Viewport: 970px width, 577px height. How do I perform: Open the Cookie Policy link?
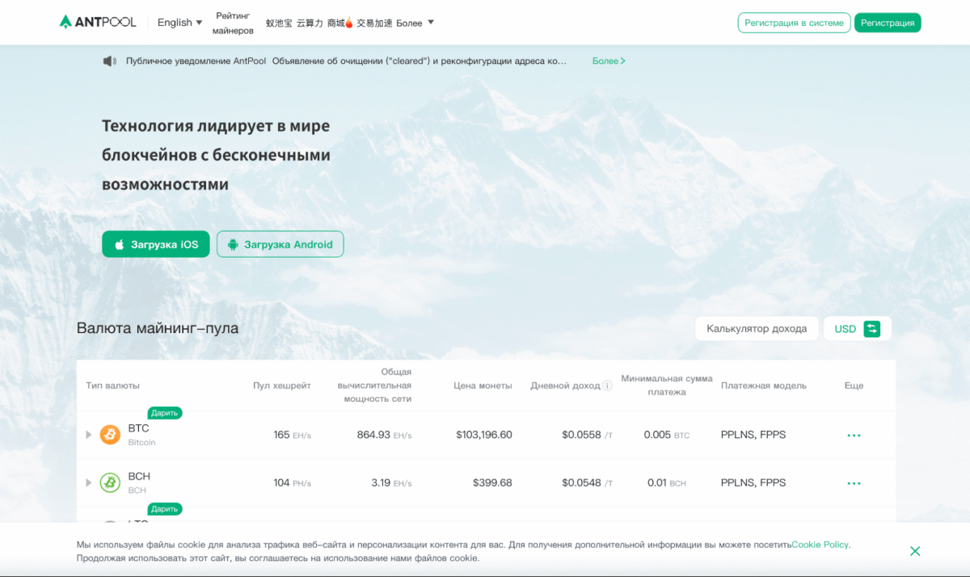point(820,545)
